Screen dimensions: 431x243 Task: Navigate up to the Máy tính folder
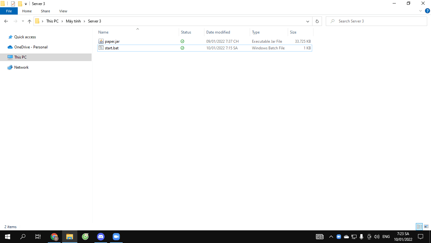(x=73, y=21)
